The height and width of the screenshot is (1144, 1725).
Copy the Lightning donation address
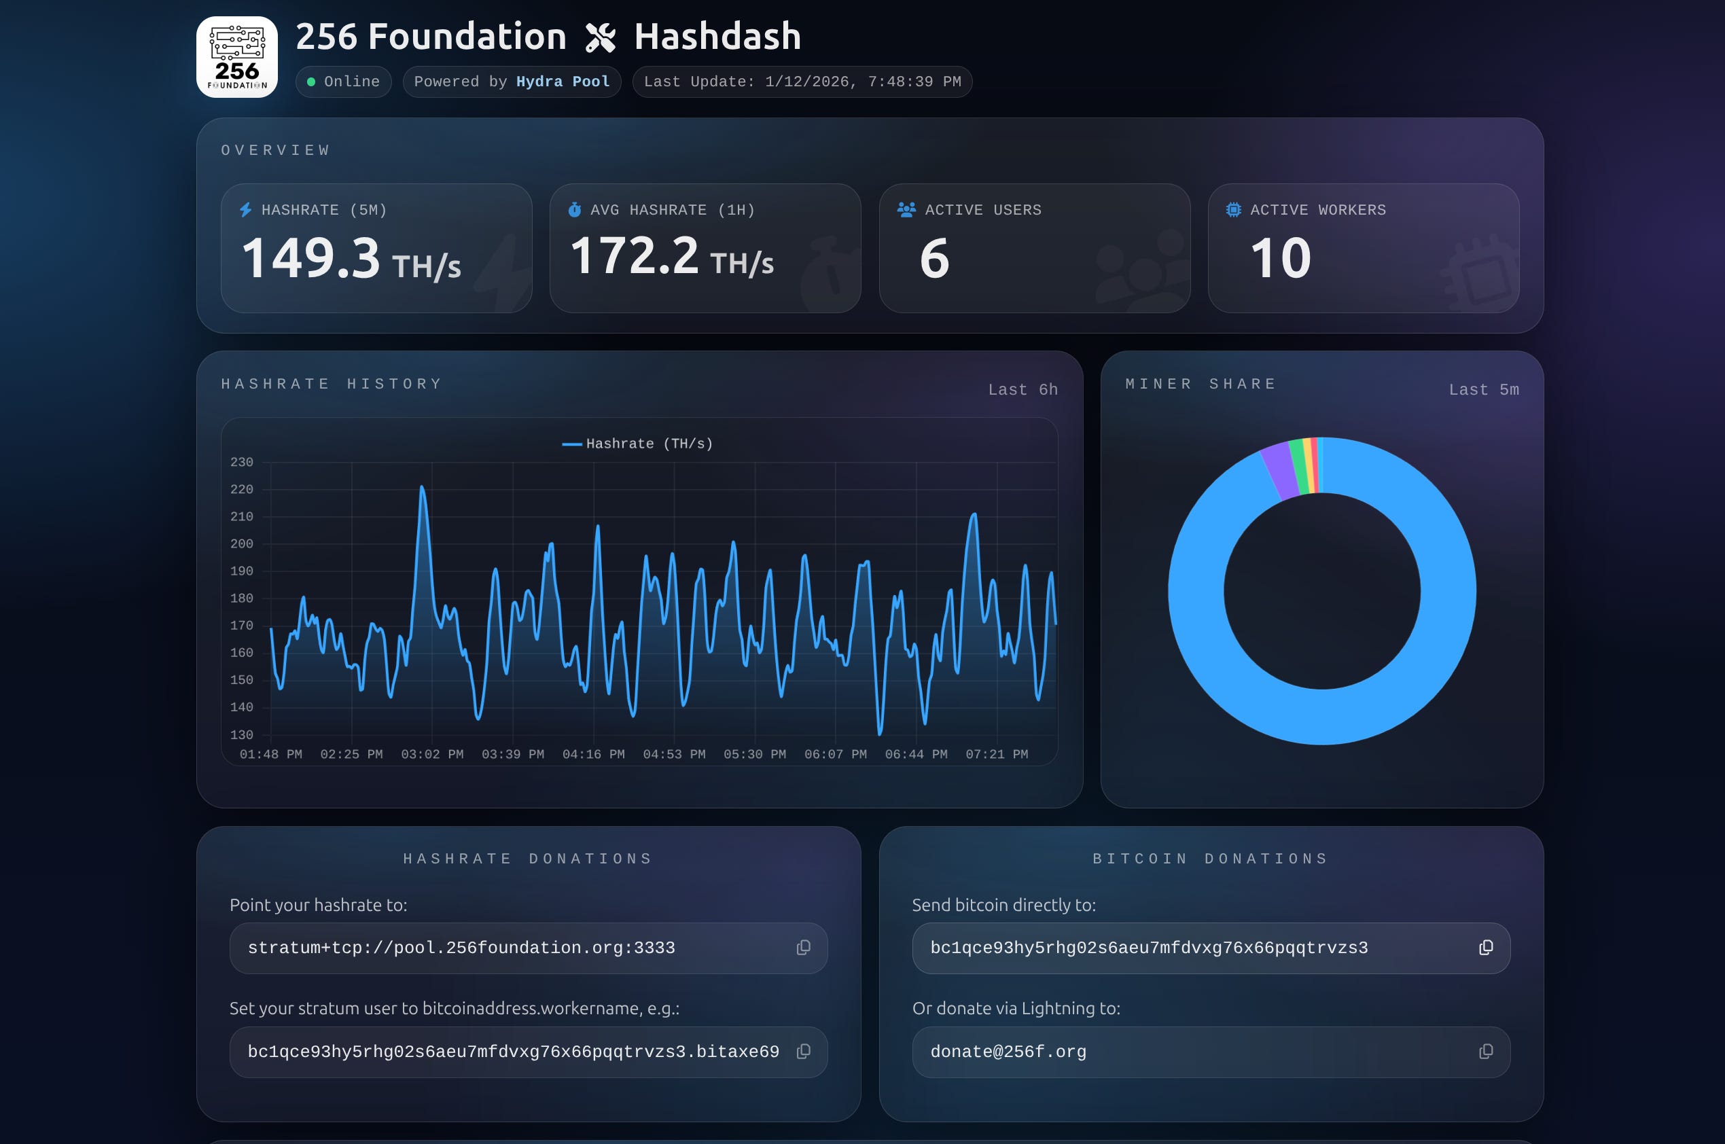point(1485,1052)
